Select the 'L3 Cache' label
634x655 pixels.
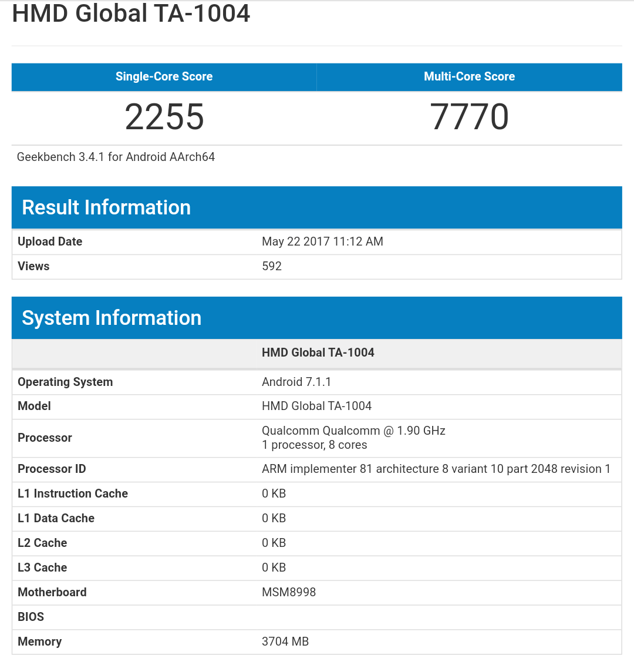point(42,567)
